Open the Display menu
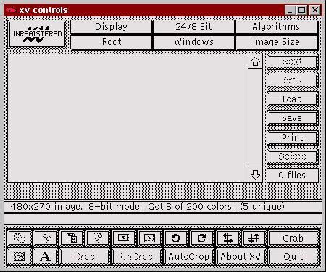Screen dimensions: 326x272 [111, 27]
